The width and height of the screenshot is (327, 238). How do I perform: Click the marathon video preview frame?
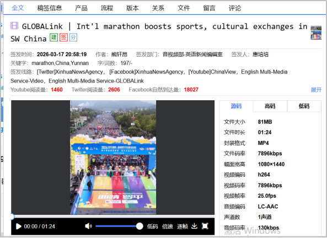click(113, 158)
